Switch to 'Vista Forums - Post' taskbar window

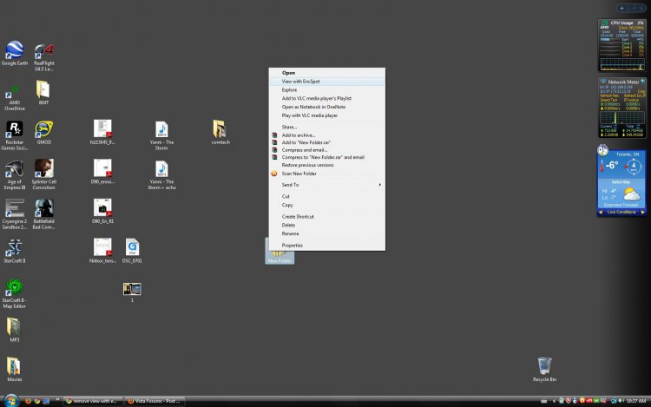coord(155,401)
